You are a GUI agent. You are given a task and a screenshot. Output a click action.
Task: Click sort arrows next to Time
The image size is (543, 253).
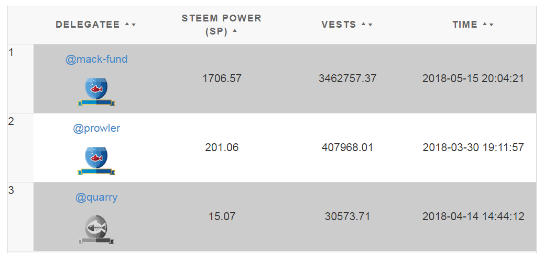pyautogui.click(x=488, y=25)
